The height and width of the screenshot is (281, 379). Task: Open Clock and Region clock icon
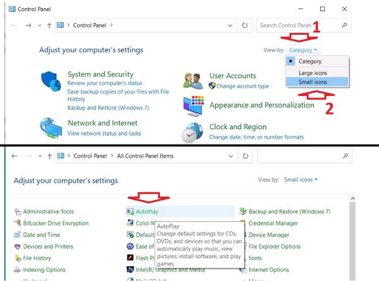pos(193,133)
